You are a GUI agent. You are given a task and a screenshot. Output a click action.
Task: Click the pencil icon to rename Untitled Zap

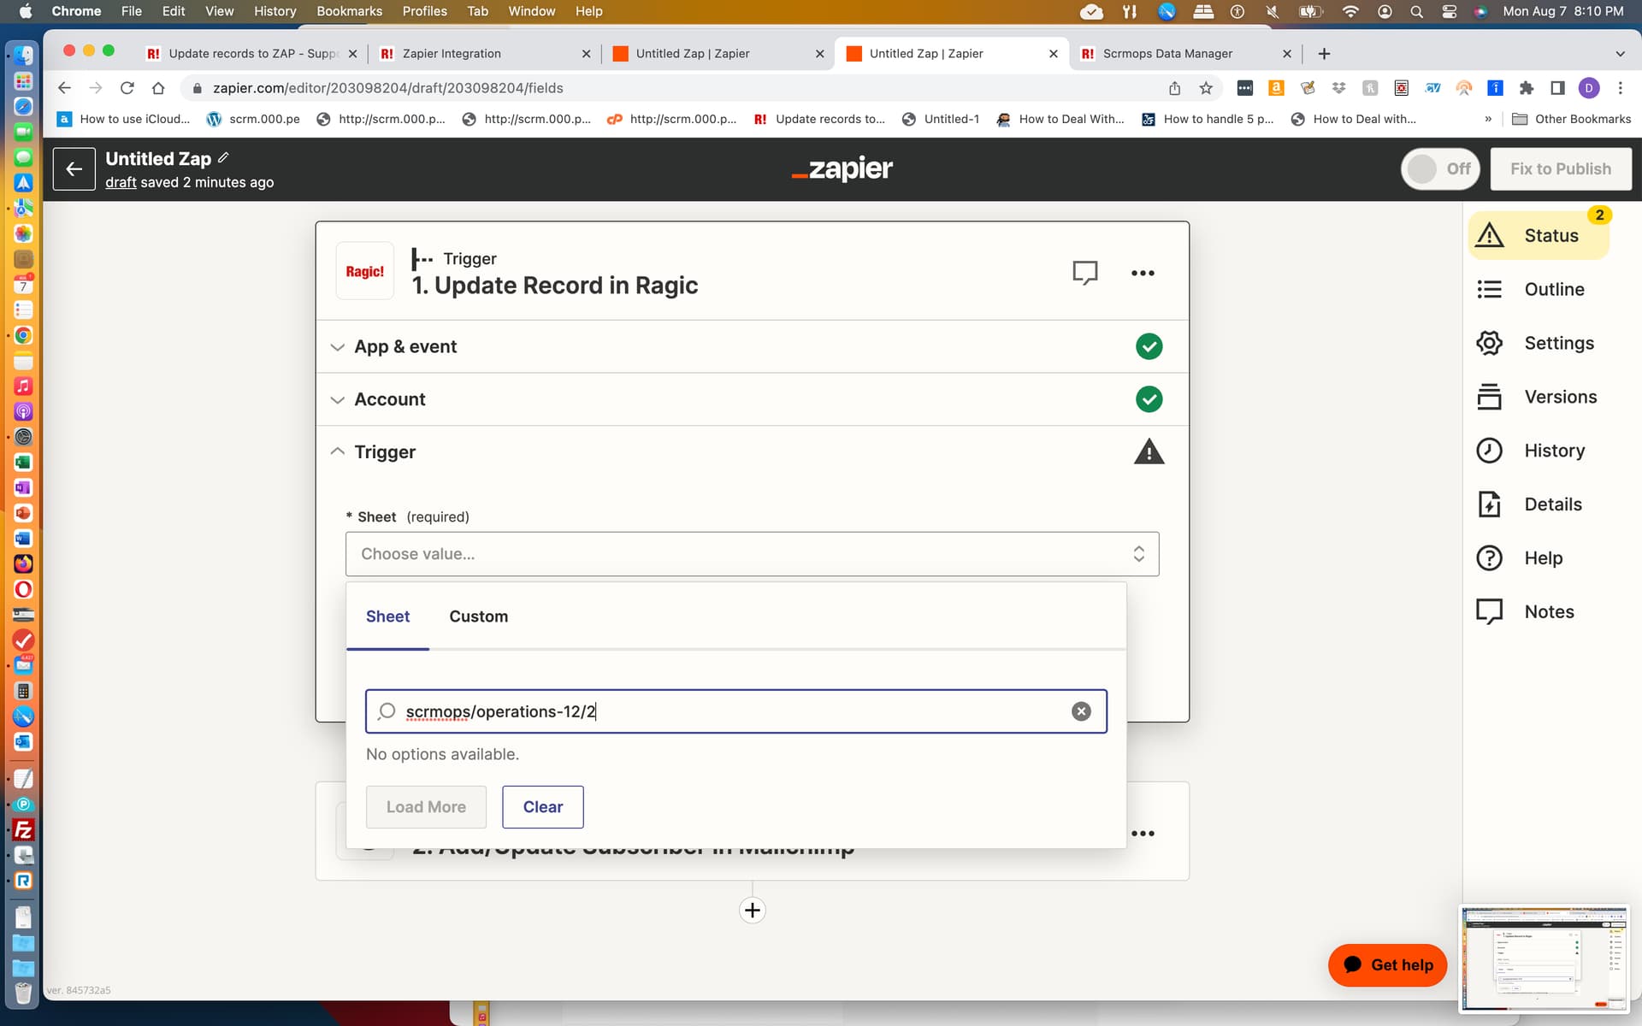[x=223, y=157]
